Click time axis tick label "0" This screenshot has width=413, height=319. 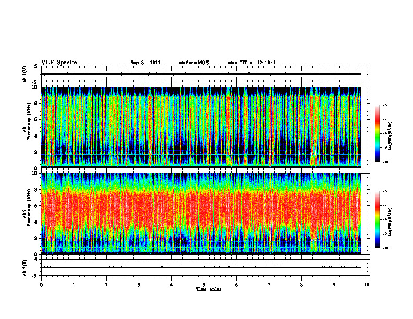pos(41,285)
